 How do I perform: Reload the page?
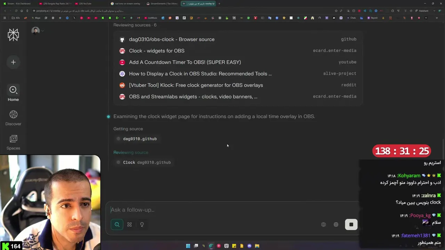(x=16, y=11)
